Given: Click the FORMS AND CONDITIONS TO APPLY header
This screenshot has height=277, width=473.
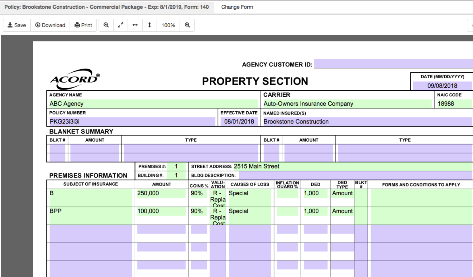Looking at the screenshot, I should pyautogui.click(x=421, y=185).
